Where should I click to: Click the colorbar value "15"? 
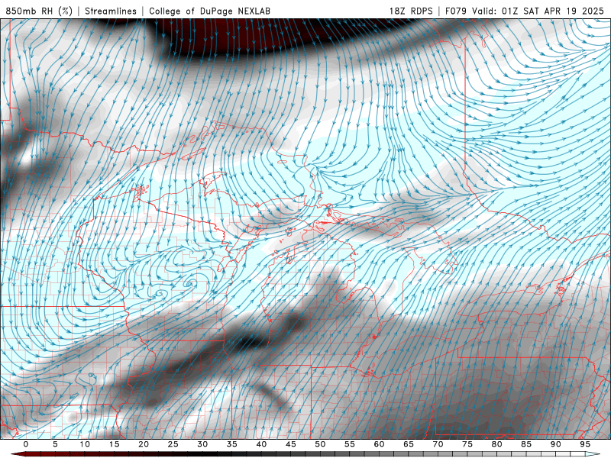pos(114,444)
